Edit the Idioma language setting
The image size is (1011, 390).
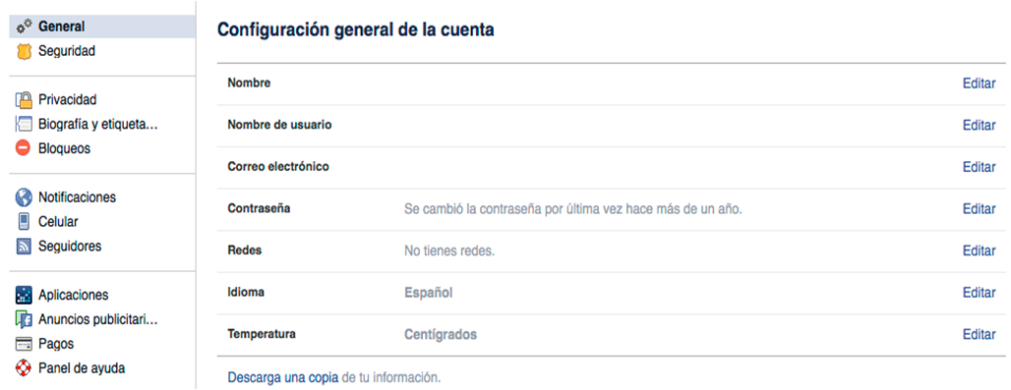979,293
